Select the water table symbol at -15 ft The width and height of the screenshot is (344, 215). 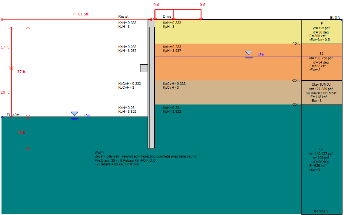(249, 55)
